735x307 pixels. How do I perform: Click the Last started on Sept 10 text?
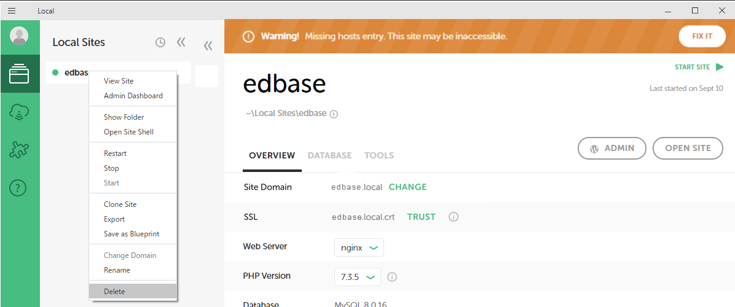(x=686, y=88)
